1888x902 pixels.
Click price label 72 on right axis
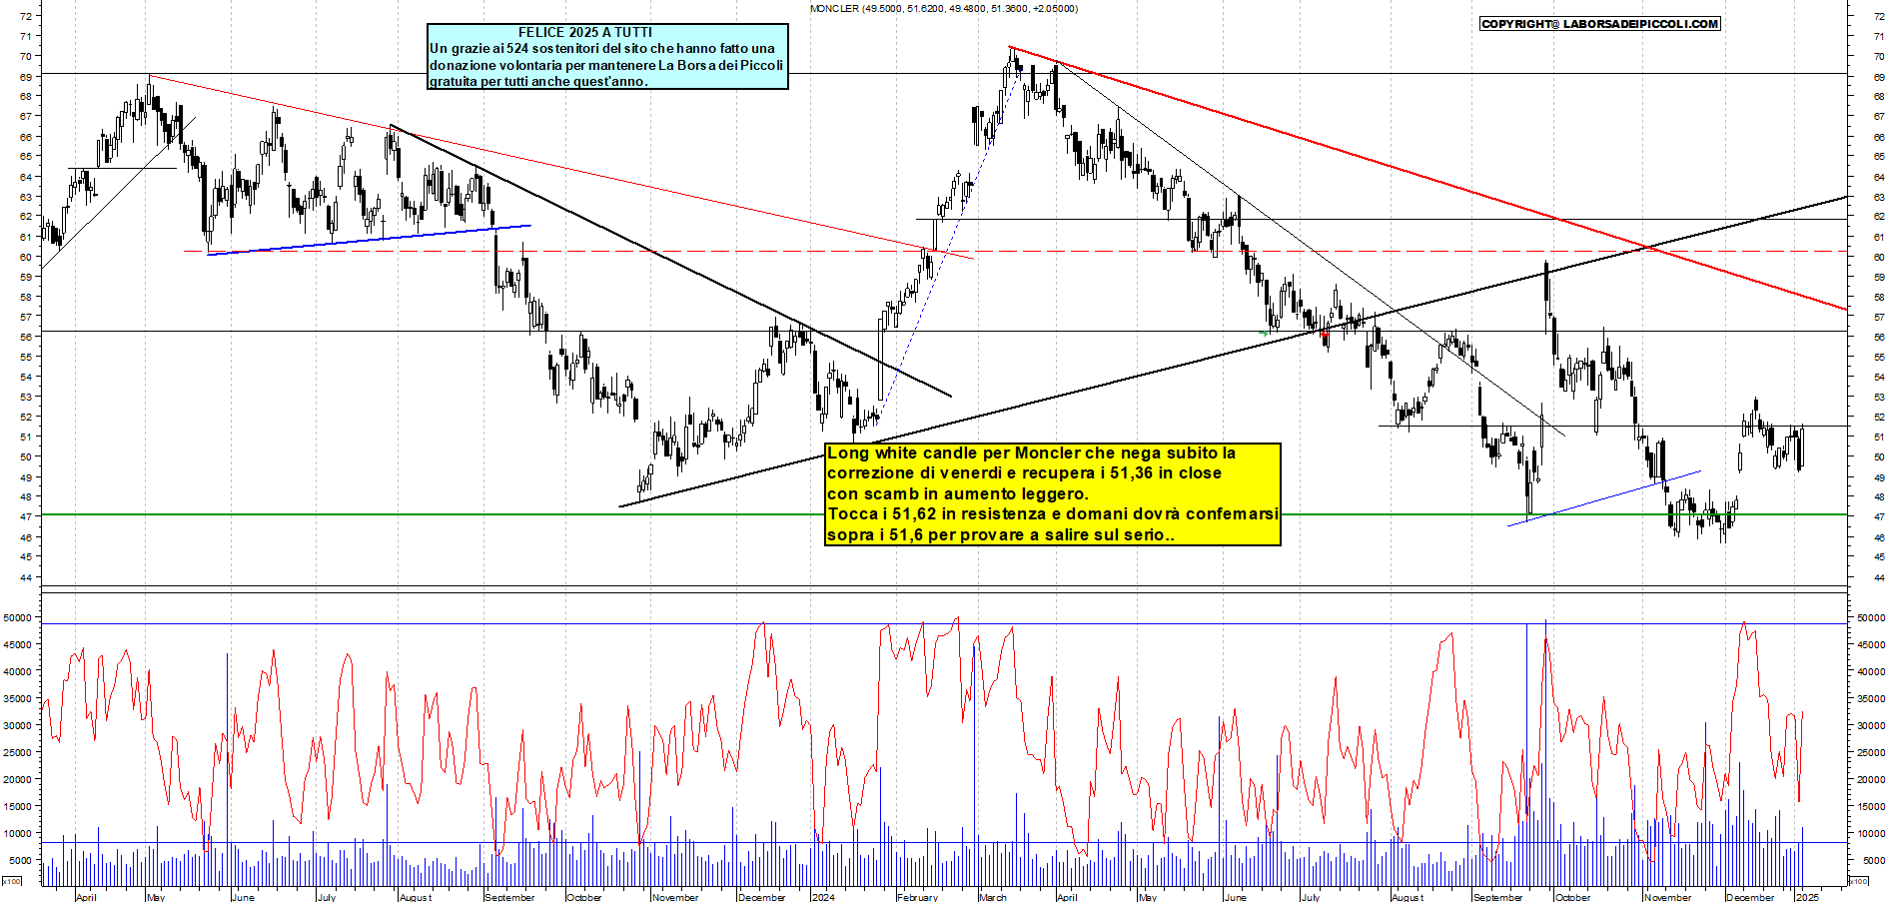click(x=1879, y=16)
